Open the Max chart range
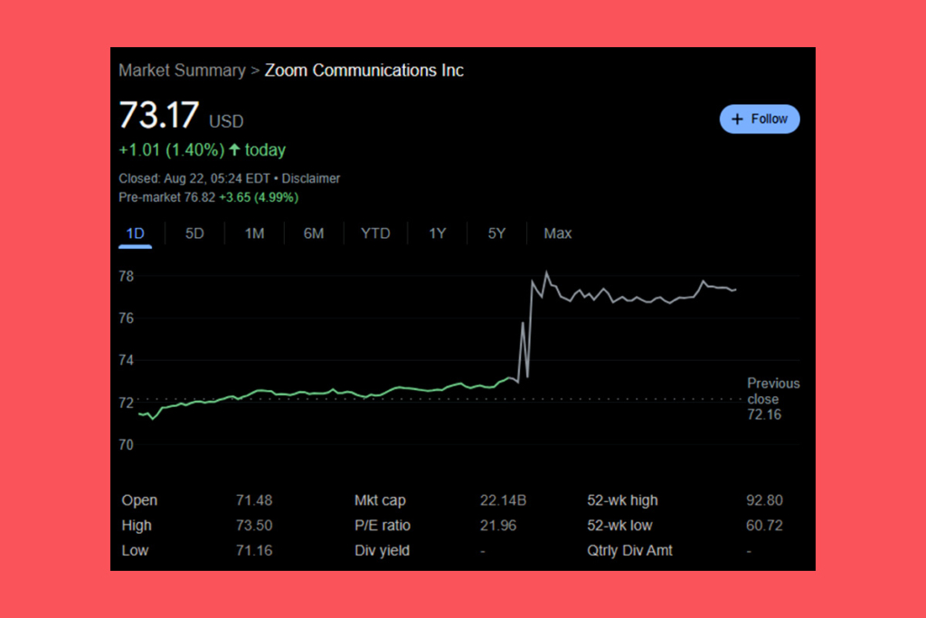This screenshot has height=618, width=926. click(x=557, y=233)
